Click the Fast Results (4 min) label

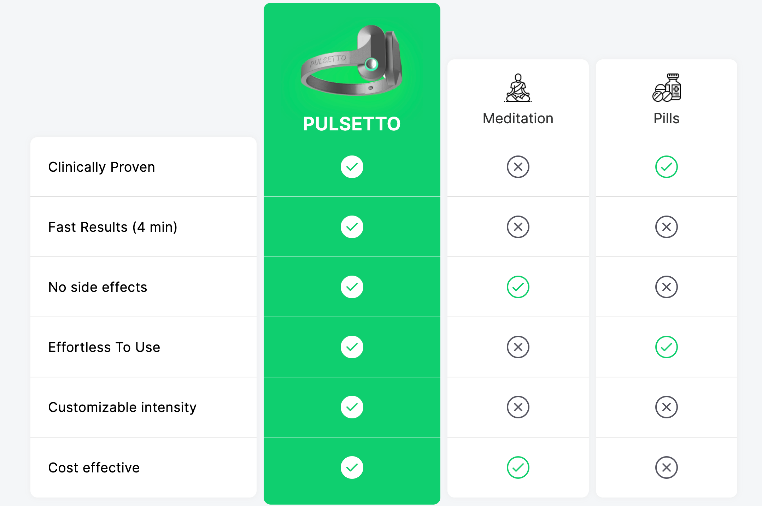pyautogui.click(x=113, y=227)
